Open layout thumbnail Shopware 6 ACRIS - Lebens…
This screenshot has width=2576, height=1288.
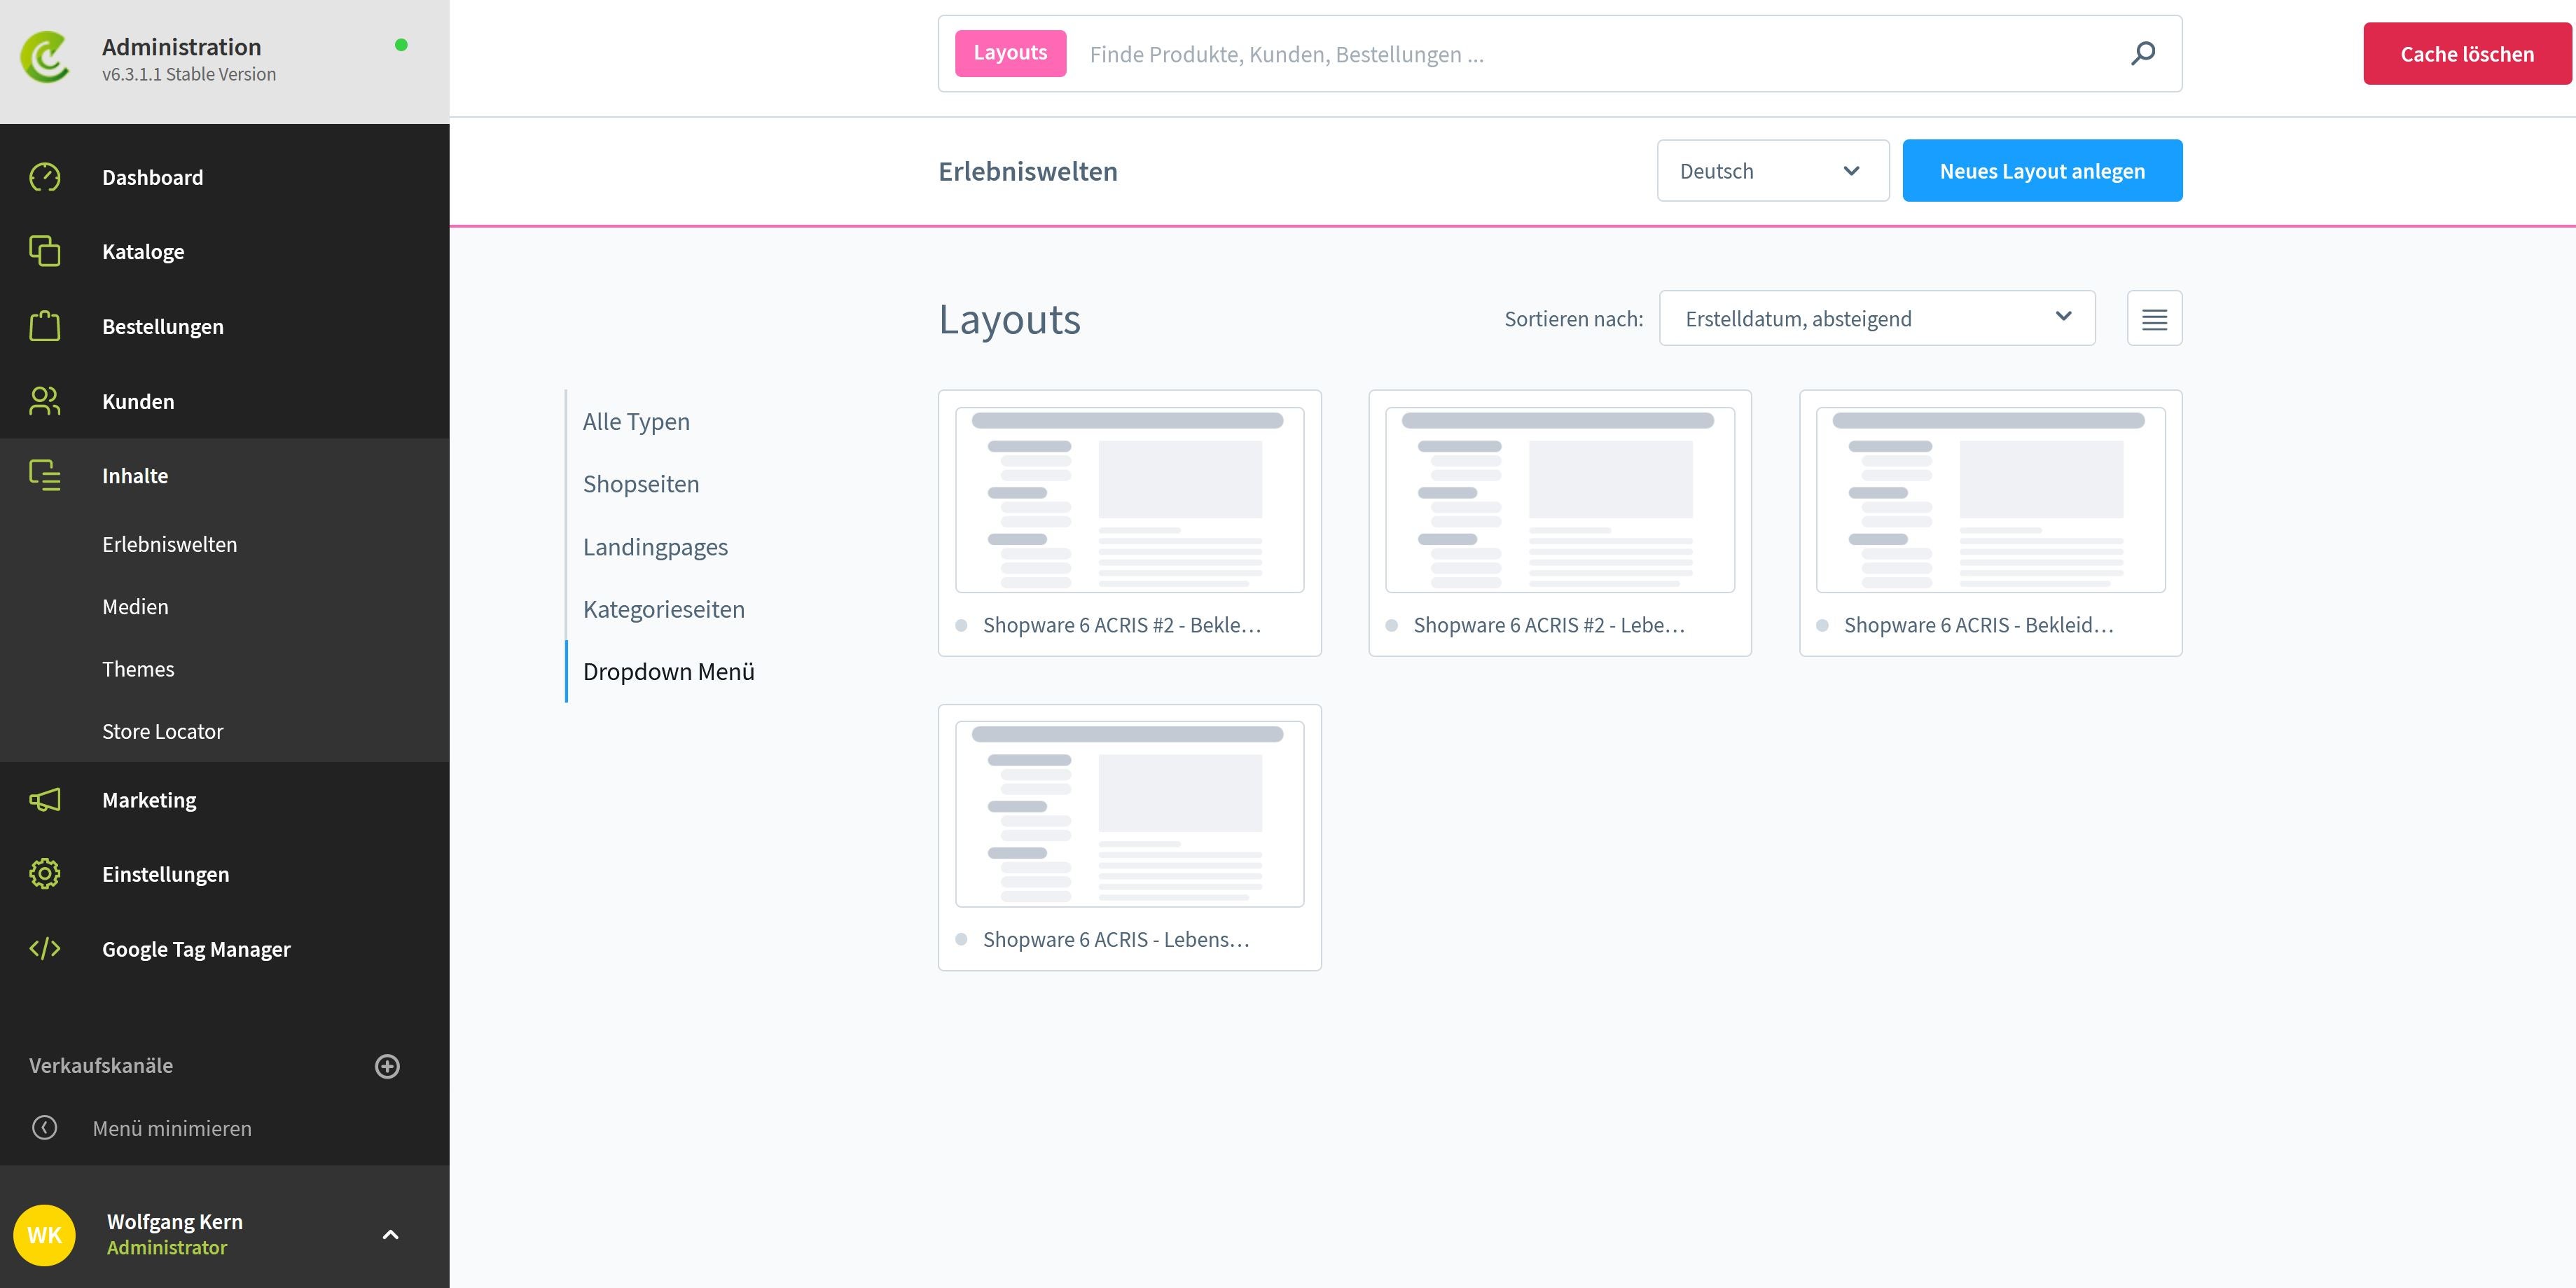[1129, 814]
